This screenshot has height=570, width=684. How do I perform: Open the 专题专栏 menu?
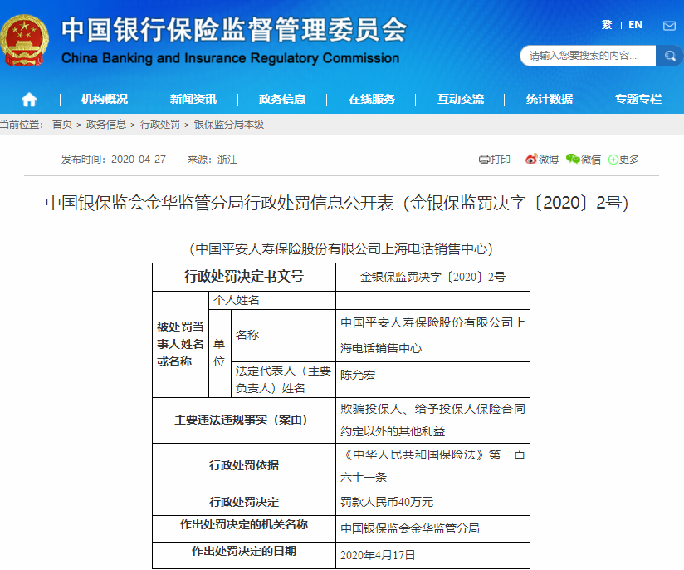point(638,99)
